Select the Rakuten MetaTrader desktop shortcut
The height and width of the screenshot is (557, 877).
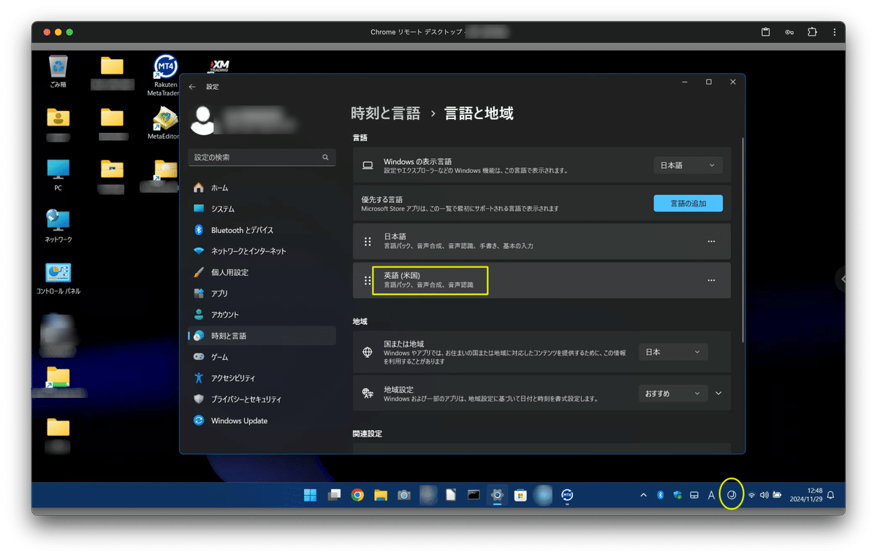(x=165, y=76)
